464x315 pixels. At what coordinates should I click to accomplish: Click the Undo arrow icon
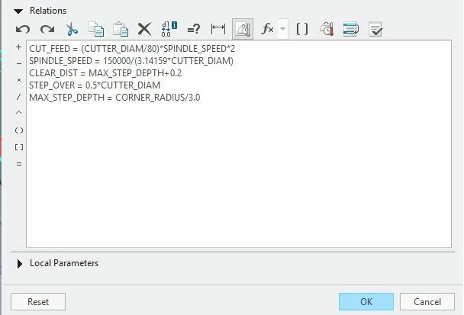click(23, 29)
